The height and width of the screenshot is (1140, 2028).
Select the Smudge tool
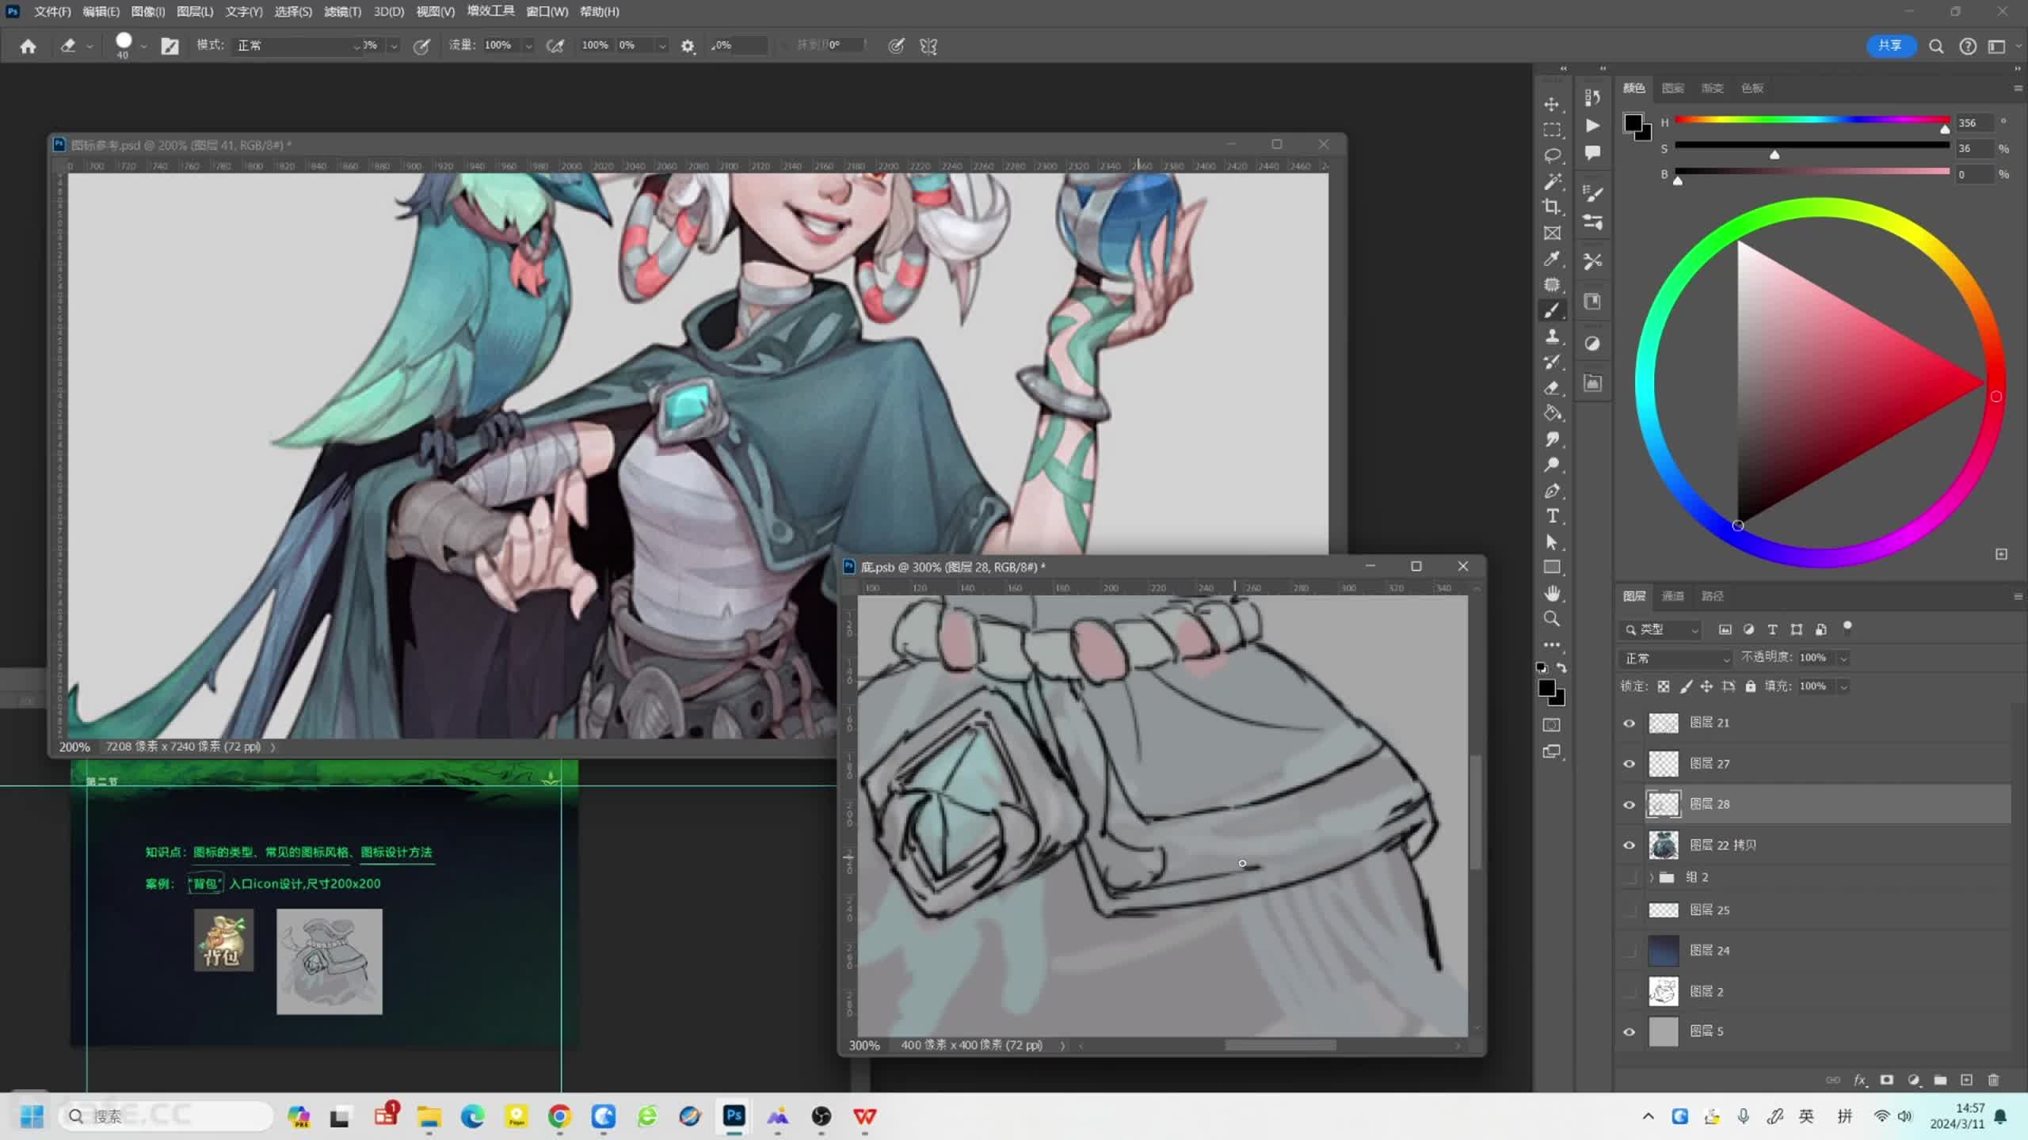(1552, 439)
